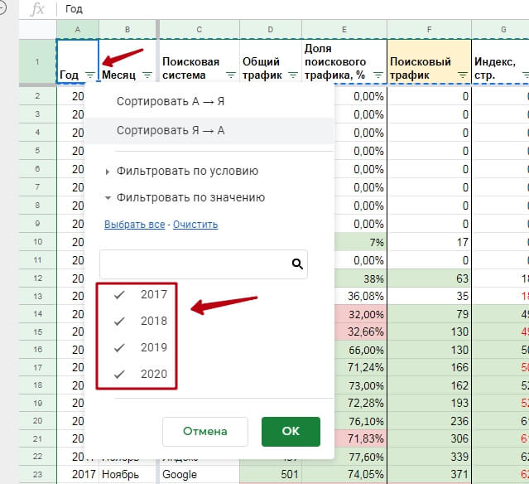
Task: Click the Выбрать все link
Action: tap(135, 225)
